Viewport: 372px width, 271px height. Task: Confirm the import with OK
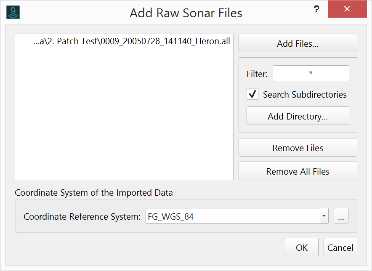coord(301,247)
